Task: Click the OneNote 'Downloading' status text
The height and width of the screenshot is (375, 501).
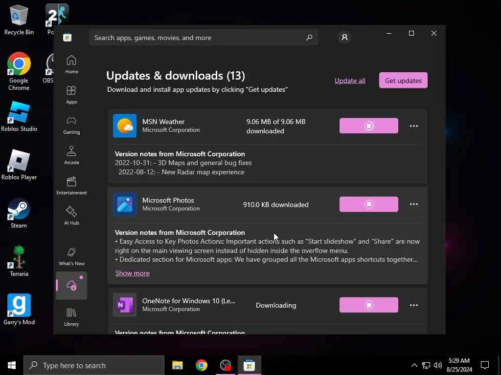Action: (276, 305)
